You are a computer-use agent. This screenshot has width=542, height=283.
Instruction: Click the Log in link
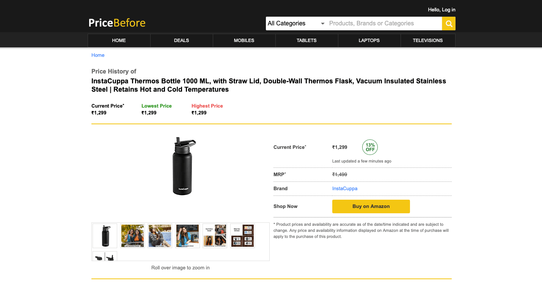coord(448,9)
